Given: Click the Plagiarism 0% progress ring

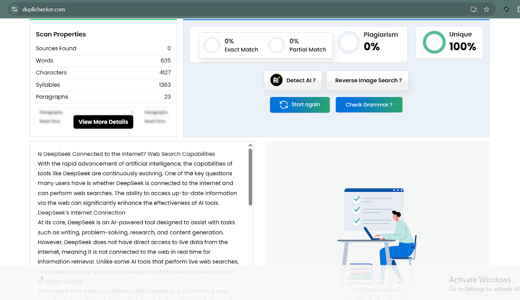Looking at the screenshot, I should click(349, 42).
